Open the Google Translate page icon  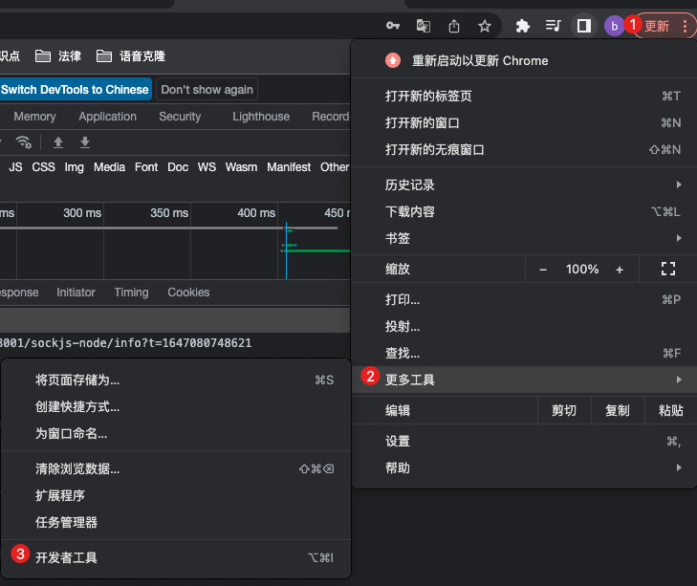(x=424, y=26)
